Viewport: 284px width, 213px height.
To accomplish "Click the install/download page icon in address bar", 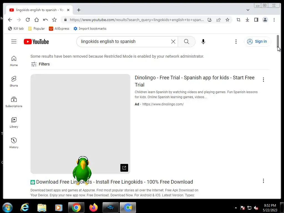I will [x=210, y=20].
